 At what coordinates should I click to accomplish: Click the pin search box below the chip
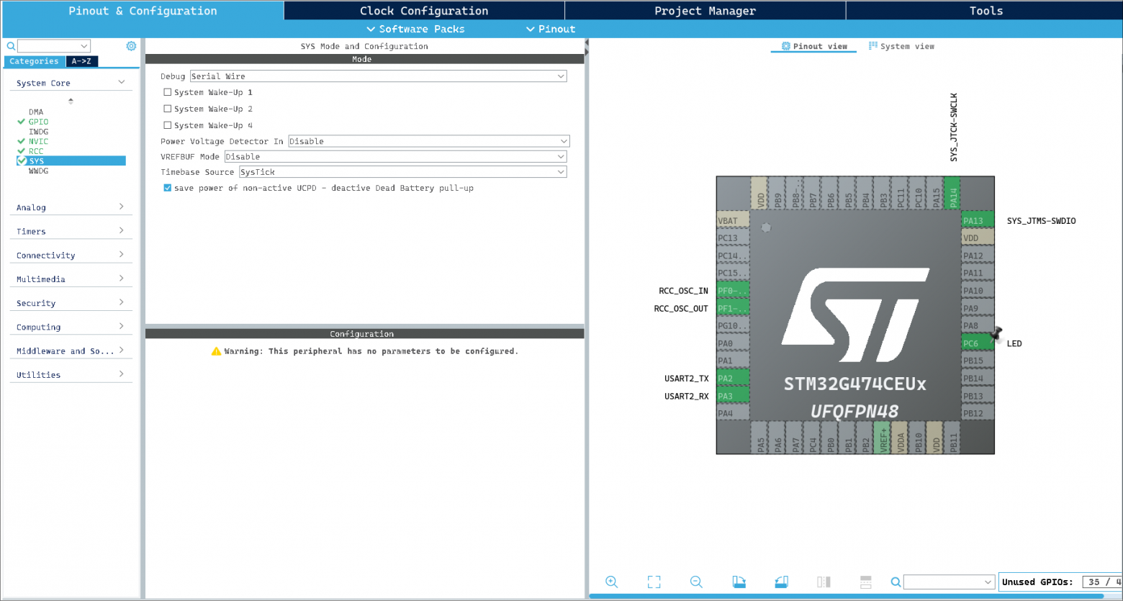pyautogui.click(x=949, y=582)
